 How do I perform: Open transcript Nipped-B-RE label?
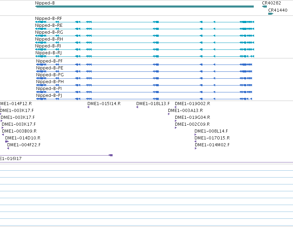[x=49, y=25]
